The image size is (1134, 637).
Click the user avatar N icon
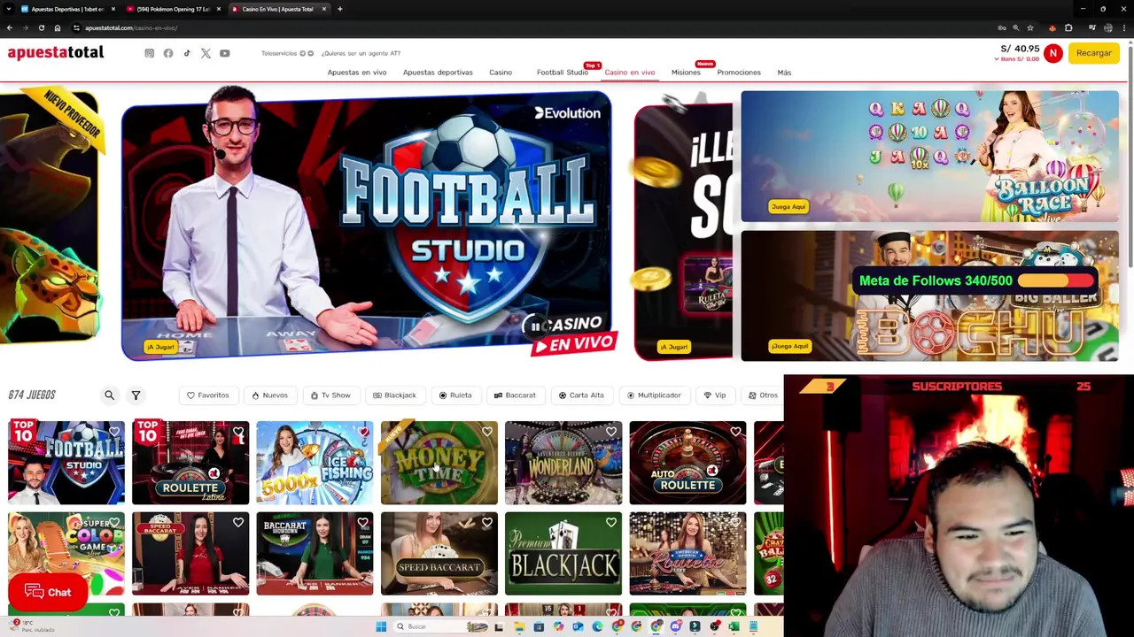coord(1052,53)
